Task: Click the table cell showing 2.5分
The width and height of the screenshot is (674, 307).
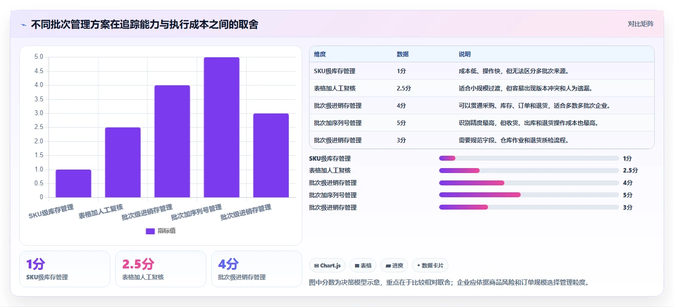Action: click(x=404, y=88)
